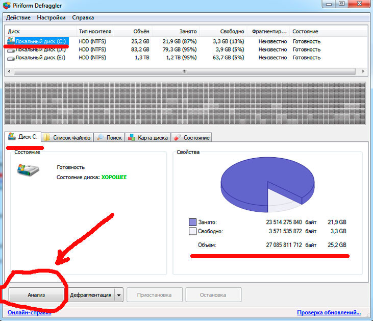Minimize the Defraggler window
The height and width of the screenshot is (321, 373).
click(x=329, y=4)
